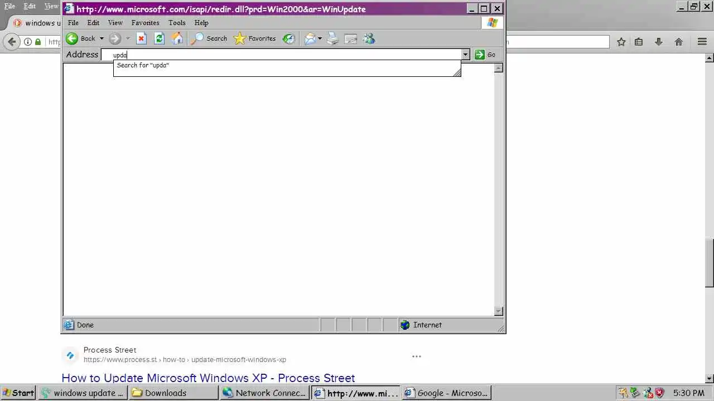Viewport: 714px width, 401px height.
Task: Close the Internet Explorer window
Action: pos(497,9)
